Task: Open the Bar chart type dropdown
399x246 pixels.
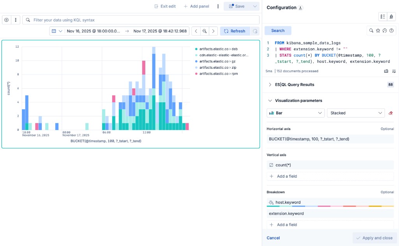Action: click(295, 112)
